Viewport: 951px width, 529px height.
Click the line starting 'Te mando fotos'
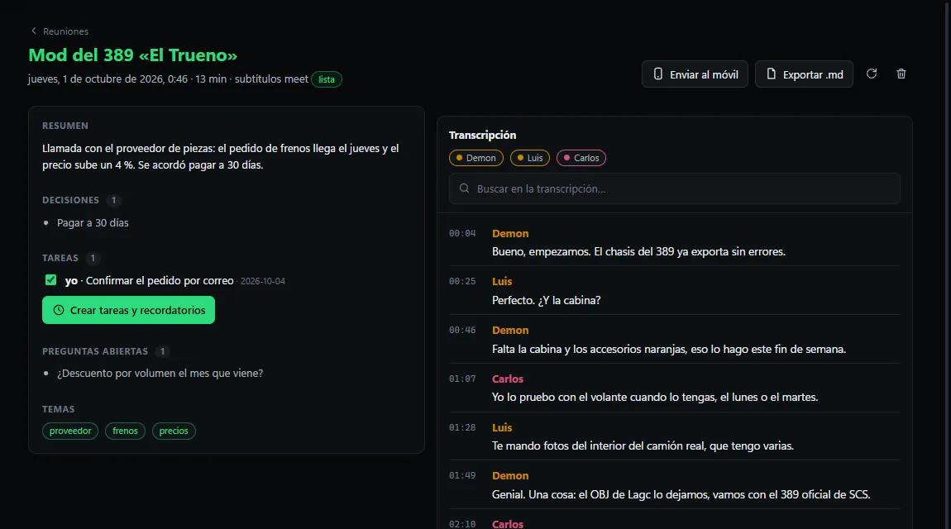(x=643, y=446)
